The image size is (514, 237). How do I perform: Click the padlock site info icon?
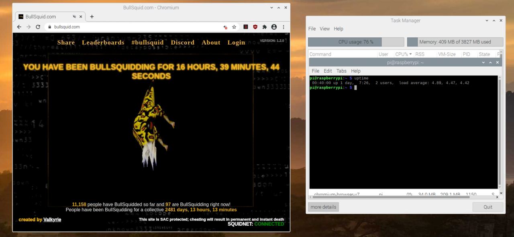click(50, 27)
